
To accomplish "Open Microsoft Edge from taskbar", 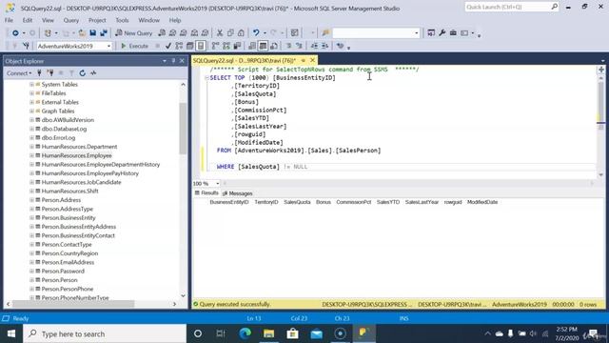I will pos(246,333).
